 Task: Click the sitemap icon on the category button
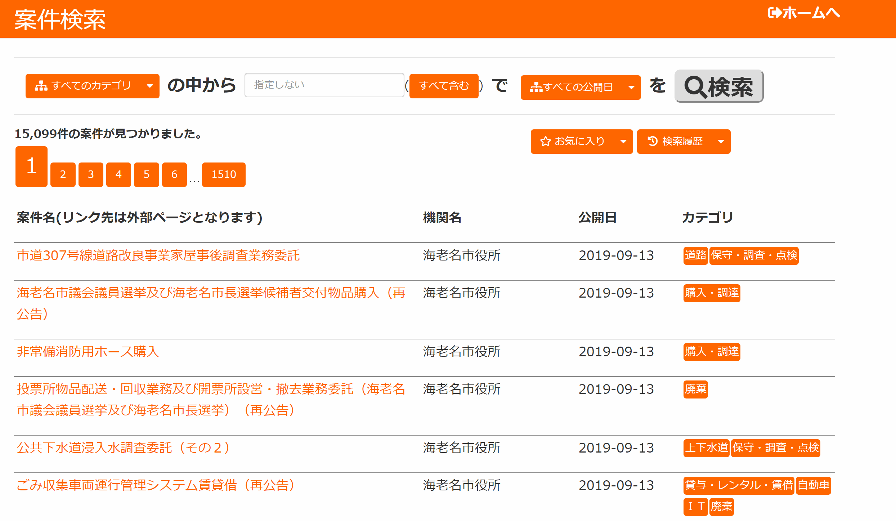coord(41,86)
